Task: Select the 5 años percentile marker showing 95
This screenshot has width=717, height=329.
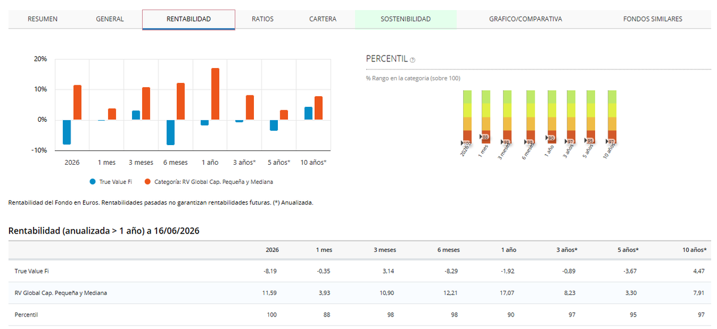Action: [589, 141]
